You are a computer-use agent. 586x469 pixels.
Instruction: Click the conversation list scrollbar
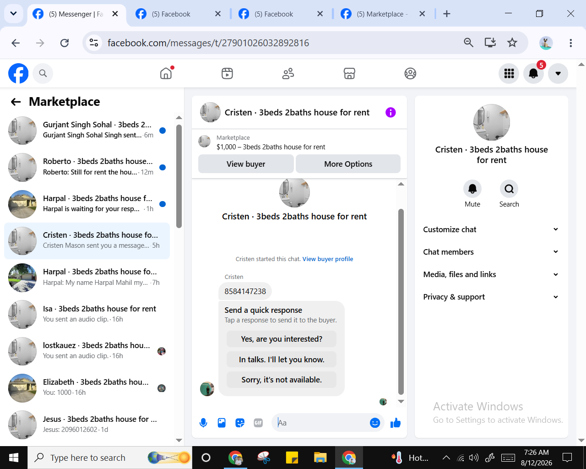[x=179, y=176]
